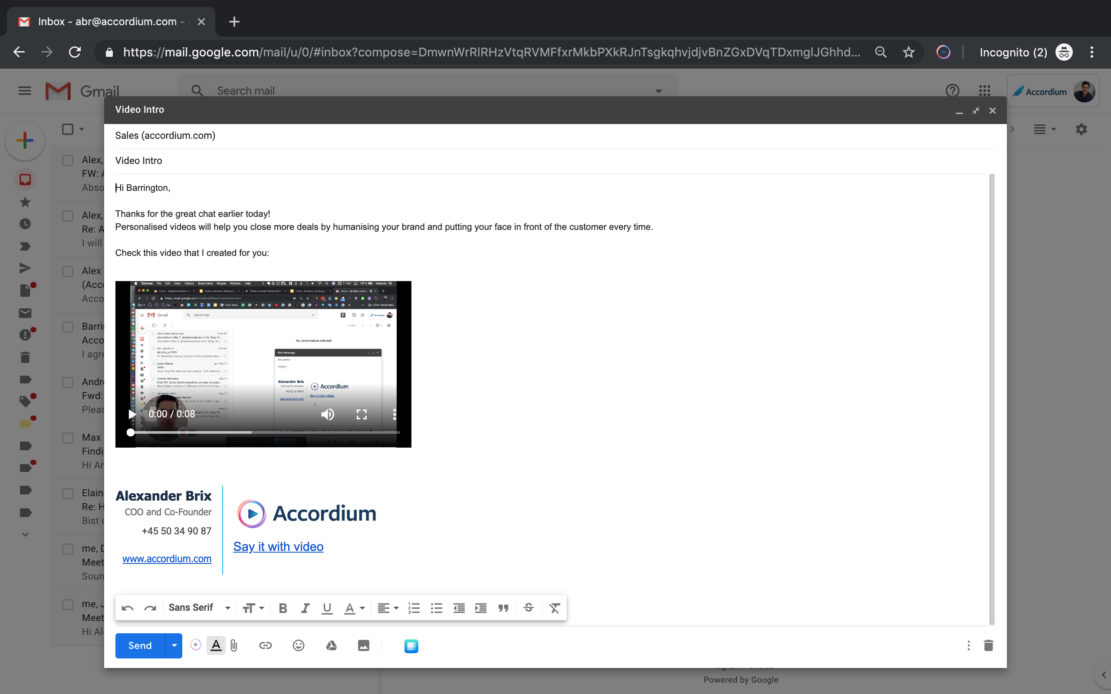The image size is (1111, 694).
Task: Click the www.accordium.com signature link
Action: point(167,559)
